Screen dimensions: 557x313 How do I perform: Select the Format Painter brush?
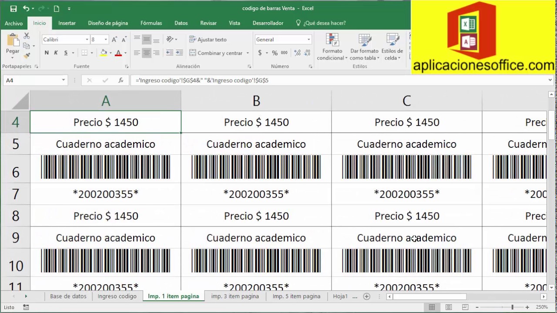click(27, 55)
